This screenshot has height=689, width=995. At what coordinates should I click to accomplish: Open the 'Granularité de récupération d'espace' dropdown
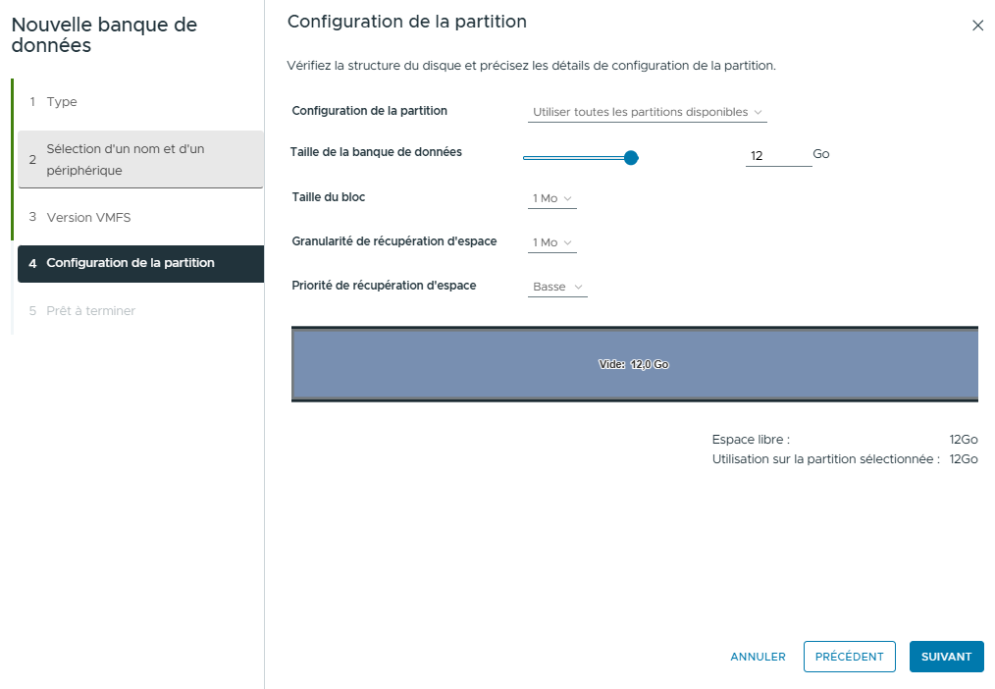click(551, 241)
